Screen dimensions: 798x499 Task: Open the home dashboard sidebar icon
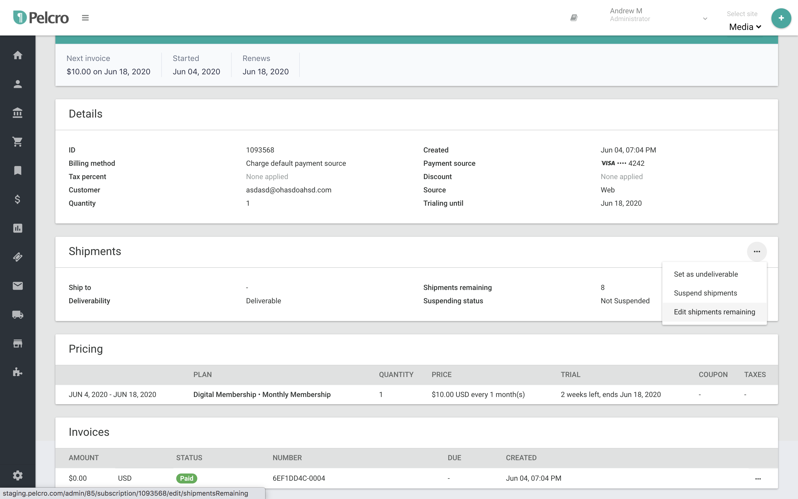click(x=17, y=55)
